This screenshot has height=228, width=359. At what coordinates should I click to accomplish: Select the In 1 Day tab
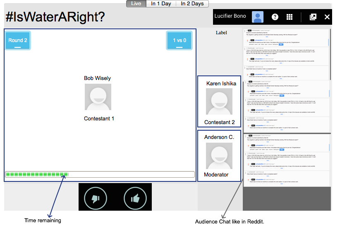point(161,4)
